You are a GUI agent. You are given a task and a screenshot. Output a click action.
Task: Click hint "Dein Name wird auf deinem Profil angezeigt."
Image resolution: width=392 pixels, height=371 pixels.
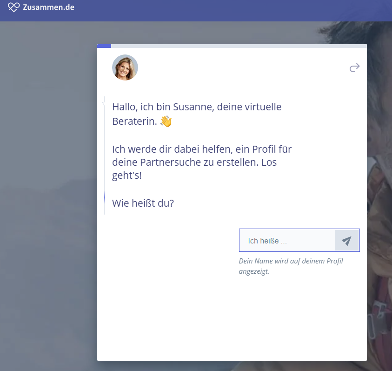(291, 266)
